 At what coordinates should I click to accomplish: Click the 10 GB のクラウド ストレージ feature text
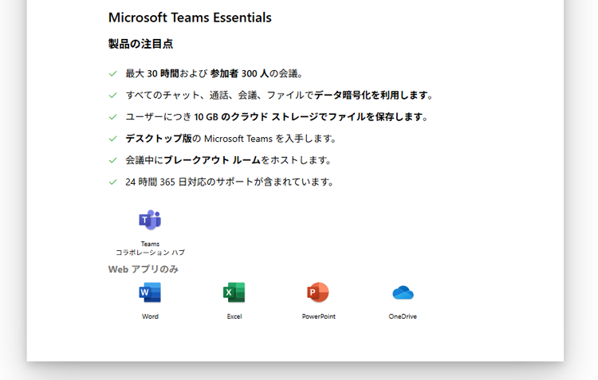(277, 117)
